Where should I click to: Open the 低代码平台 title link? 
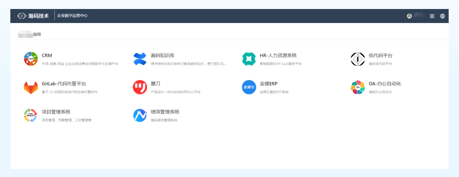coord(380,55)
